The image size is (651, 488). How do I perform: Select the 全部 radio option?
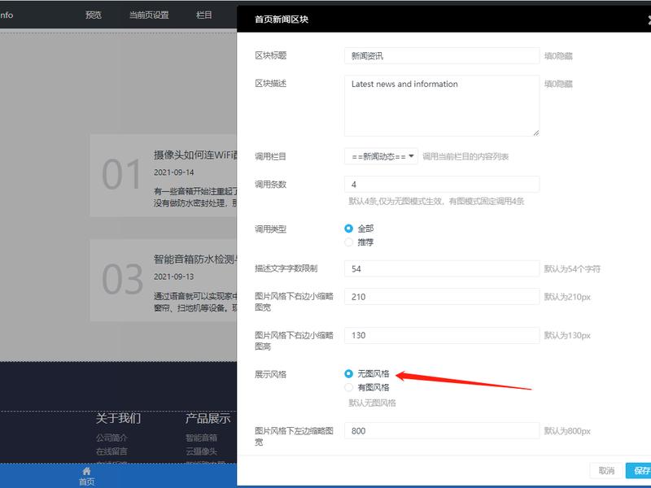point(349,229)
